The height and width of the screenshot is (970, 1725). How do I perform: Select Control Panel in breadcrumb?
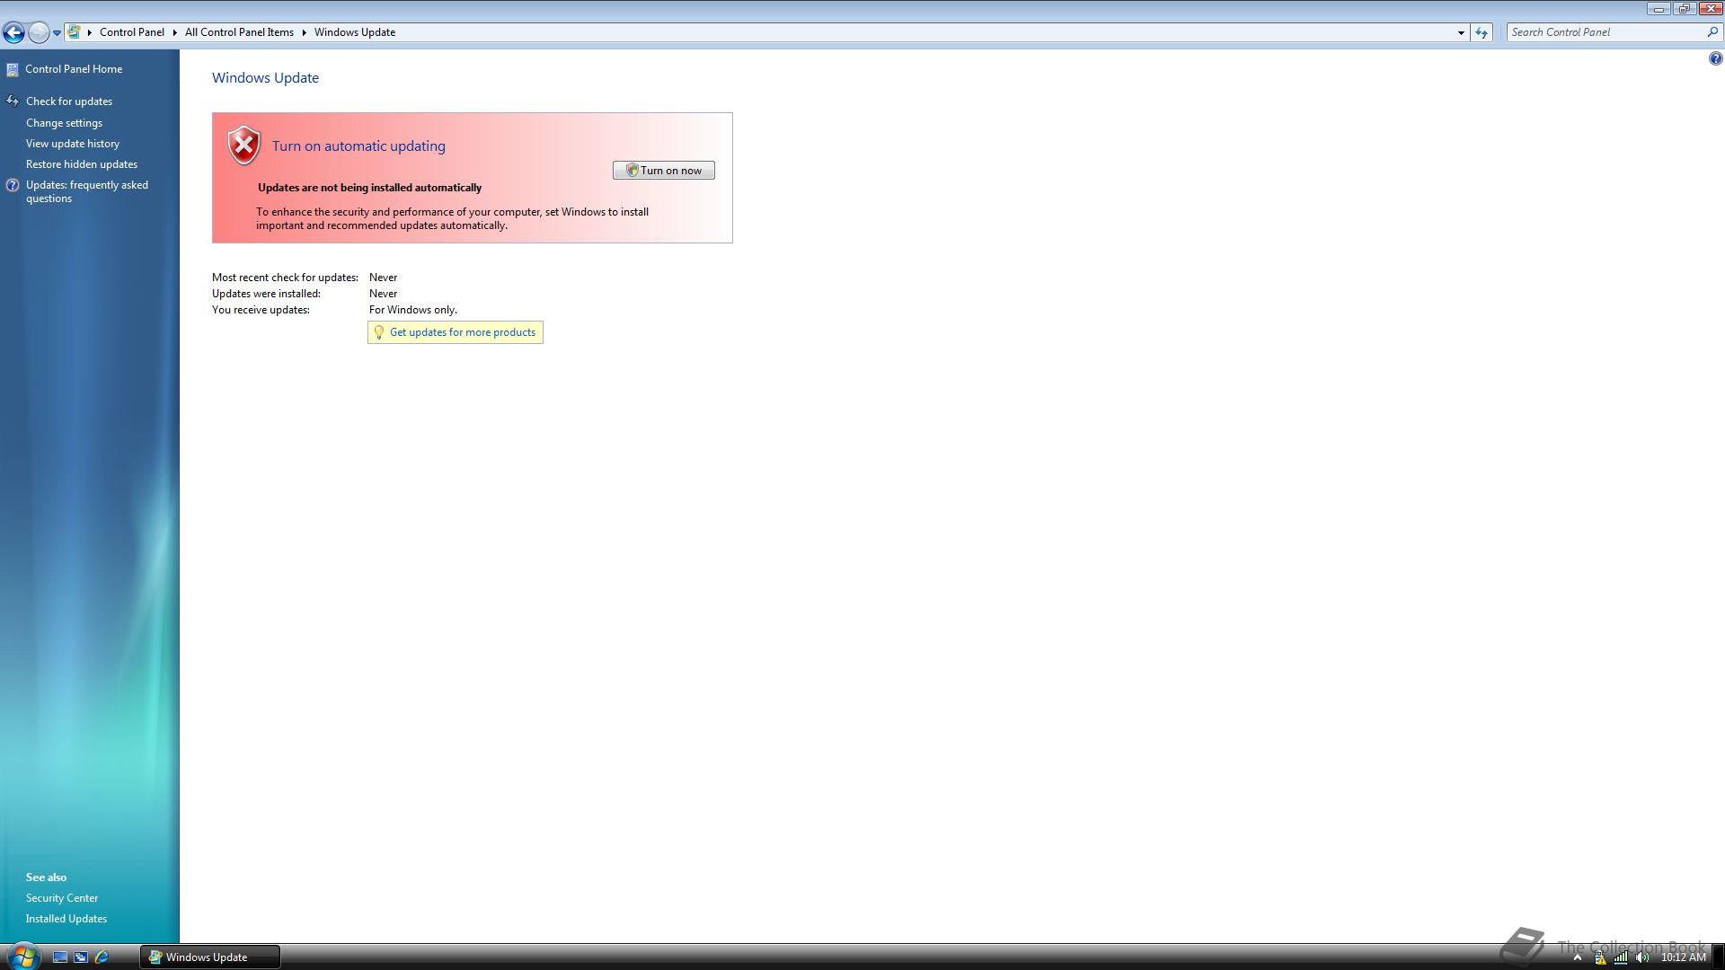click(132, 32)
